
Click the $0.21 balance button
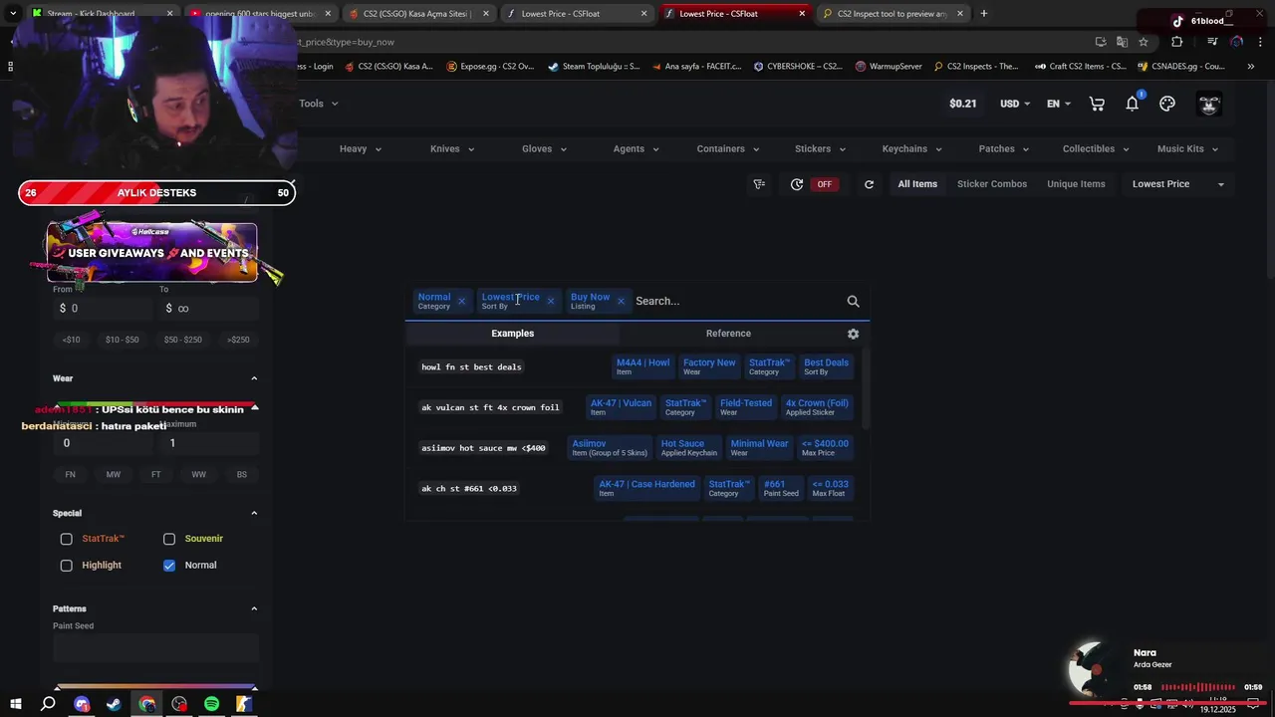(x=962, y=104)
